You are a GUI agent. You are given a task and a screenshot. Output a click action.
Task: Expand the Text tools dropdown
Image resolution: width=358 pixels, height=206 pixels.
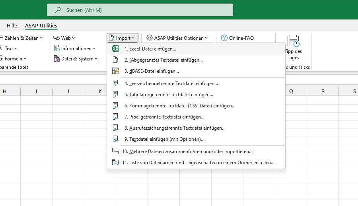click(16, 49)
